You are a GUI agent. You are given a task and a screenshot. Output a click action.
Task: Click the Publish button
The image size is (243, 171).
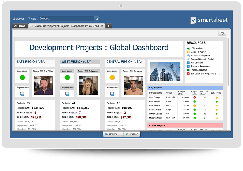click(x=132, y=134)
